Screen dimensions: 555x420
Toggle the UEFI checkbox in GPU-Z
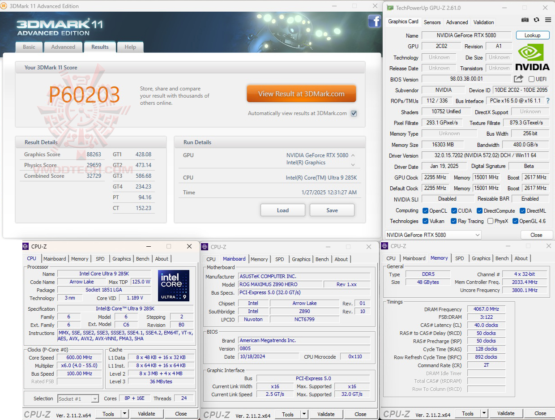click(x=531, y=79)
